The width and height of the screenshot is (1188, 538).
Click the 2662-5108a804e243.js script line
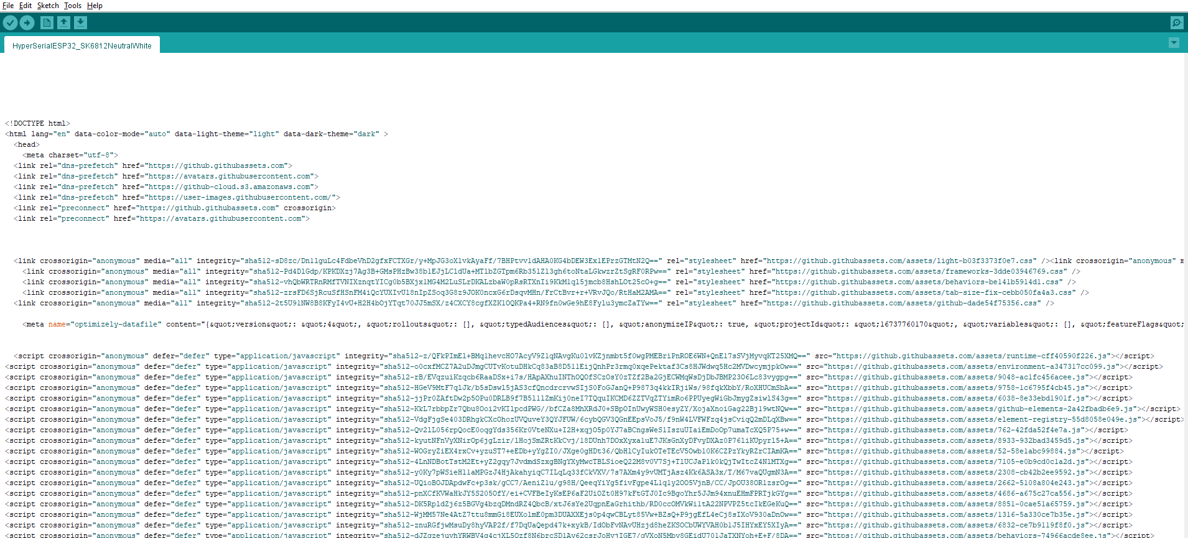coord(568,483)
